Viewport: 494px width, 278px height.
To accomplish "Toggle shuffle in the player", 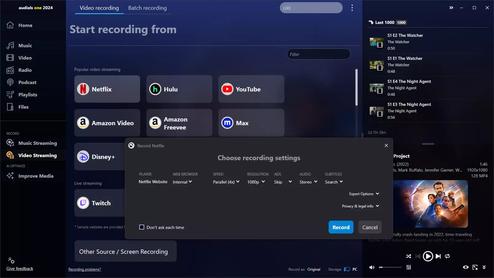I will tap(408, 256).
